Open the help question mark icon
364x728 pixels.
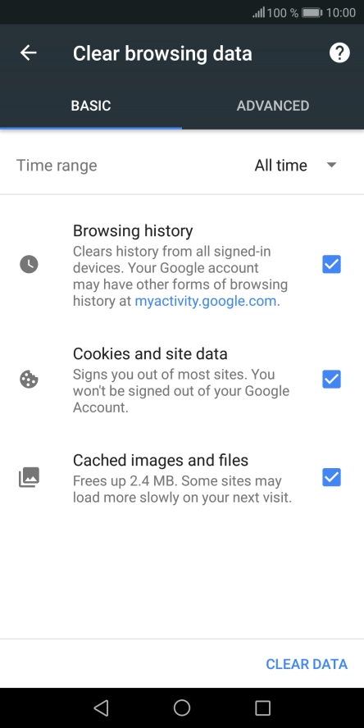(x=339, y=53)
